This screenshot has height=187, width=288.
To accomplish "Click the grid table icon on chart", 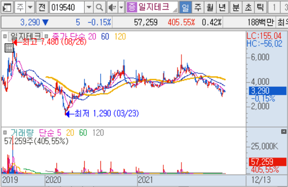I will click(9, 48).
